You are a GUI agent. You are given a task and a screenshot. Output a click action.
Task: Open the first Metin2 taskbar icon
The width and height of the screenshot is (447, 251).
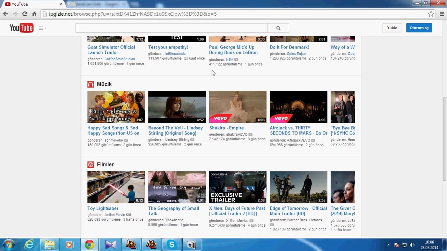(x=131, y=245)
